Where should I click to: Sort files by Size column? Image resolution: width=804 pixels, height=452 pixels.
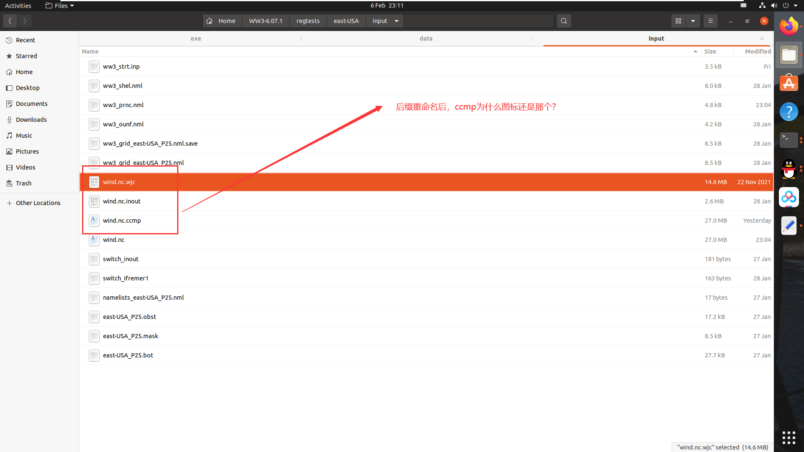pyautogui.click(x=710, y=51)
